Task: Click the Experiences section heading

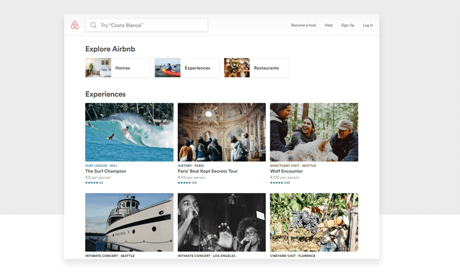Action: click(106, 94)
